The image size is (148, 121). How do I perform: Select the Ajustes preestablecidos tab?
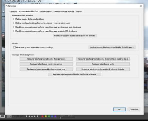point(28,11)
